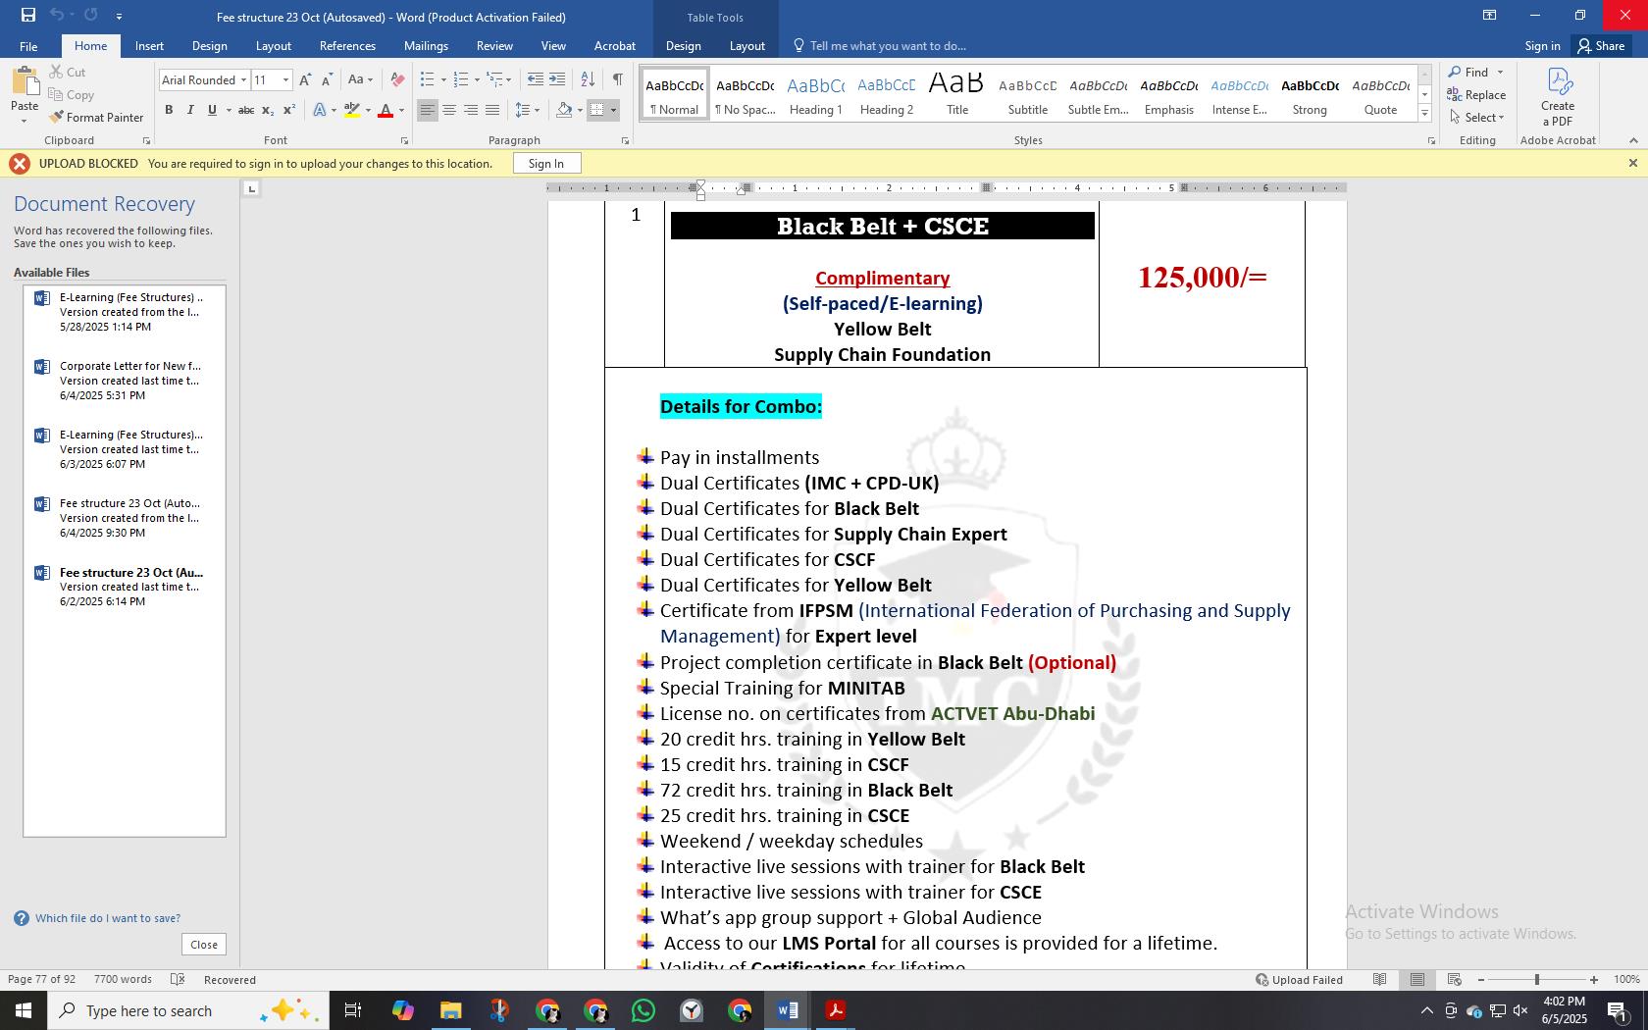The height and width of the screenshot is (1030, 1648).
Task: Open Read Mode view in status bar
Action: pyautogui.click(x=1379, y=979)
